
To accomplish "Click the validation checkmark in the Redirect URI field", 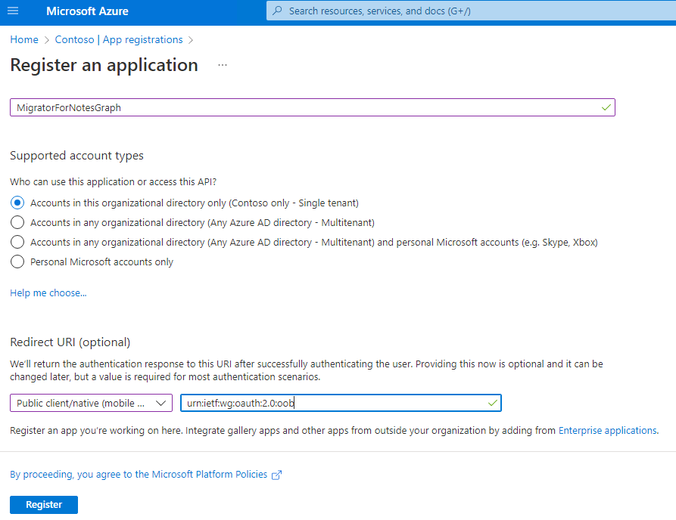I will click(491, 403).
